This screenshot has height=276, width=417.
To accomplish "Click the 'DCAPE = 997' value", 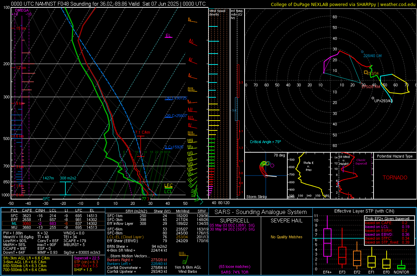I will pyautogui.click(x=14, y=249).
